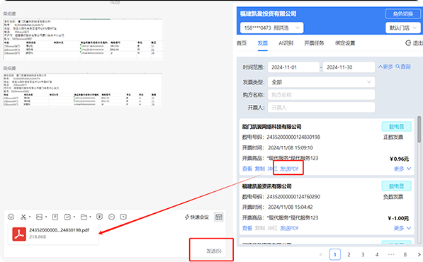Open dropdown arrow beside calendar task icon
The height and width of the screenshot is (262, 423).
coord(74,217)
